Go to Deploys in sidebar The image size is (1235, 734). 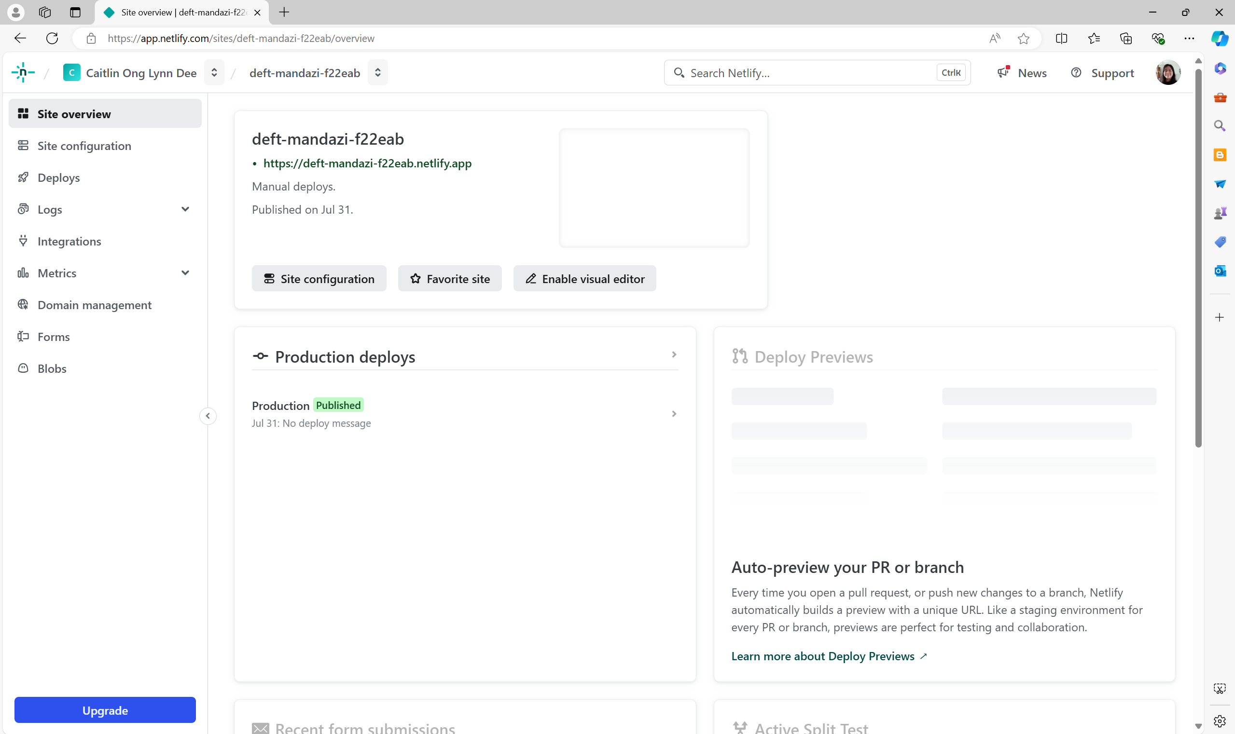[x=105, y=177]
